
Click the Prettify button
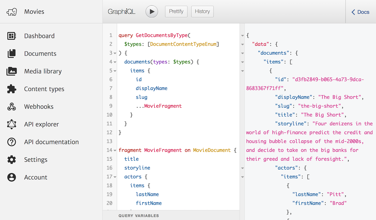click(176, 12)
